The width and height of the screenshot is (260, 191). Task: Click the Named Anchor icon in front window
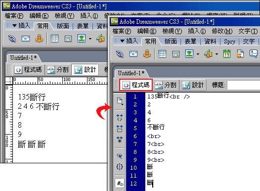[147, 53]
